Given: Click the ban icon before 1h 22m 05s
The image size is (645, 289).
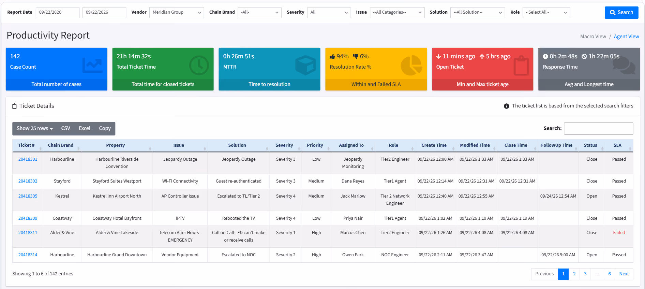Looking at the screenshot, I should click(584, 57).
